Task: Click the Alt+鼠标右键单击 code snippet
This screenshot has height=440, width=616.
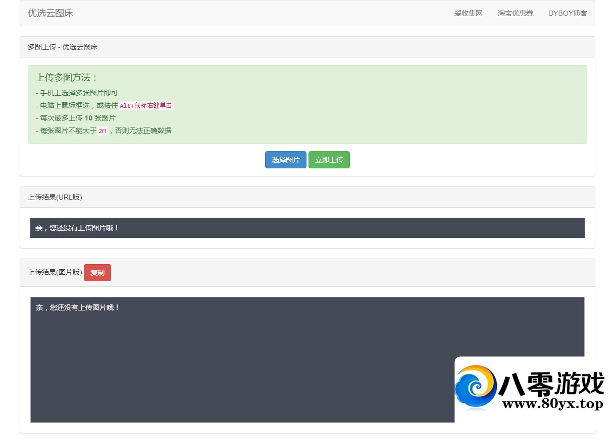Action: pyautogui.click(x=146, y=106)
